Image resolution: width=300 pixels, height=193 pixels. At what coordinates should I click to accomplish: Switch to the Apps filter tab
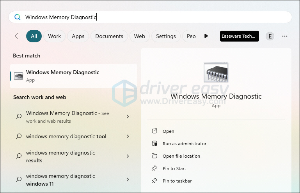(x=78, y=36)
